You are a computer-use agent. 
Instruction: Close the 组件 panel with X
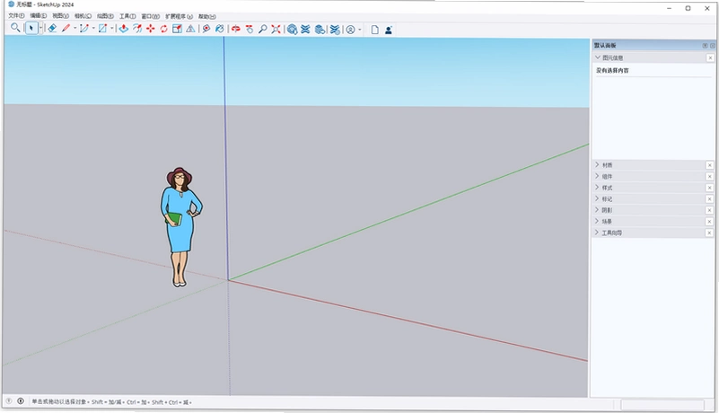(709, 176)
